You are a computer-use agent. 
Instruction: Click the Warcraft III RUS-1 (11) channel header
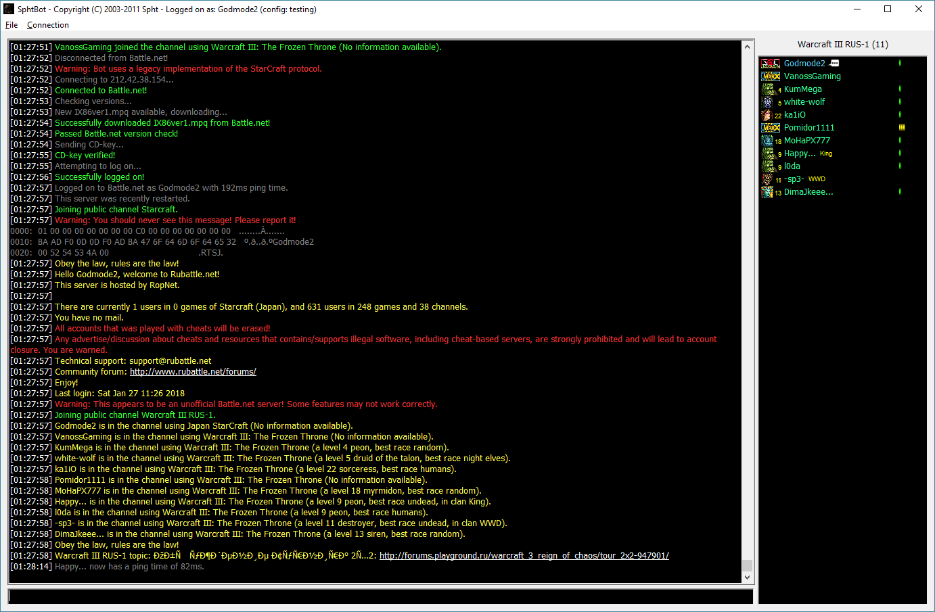(x=842, y=45)
